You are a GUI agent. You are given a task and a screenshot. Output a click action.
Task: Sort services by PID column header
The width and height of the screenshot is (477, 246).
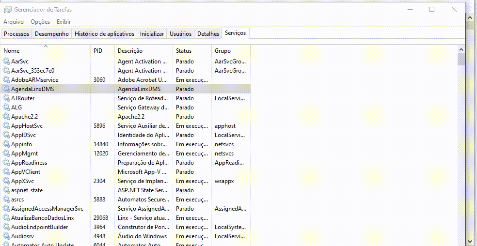click(102, 51)
